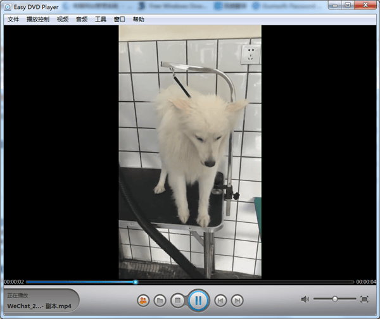This screenshot has height=319, width=380.
Task: Click the orange snapshot camera icon
Action: point(143,299)
